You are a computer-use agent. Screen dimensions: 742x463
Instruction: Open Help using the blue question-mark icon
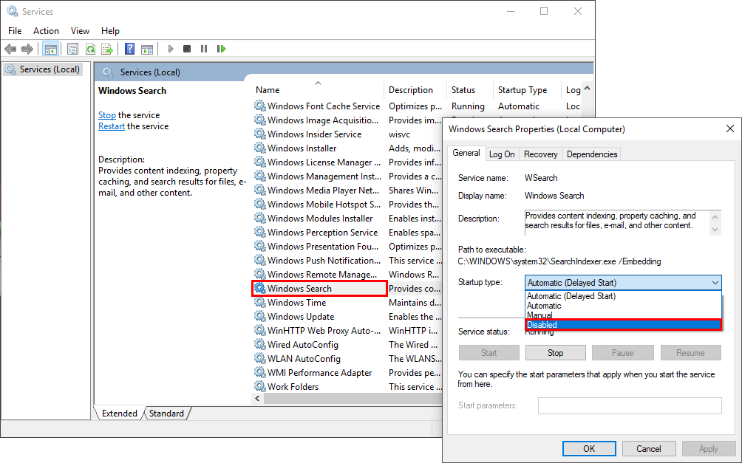(x=129, y=49)
